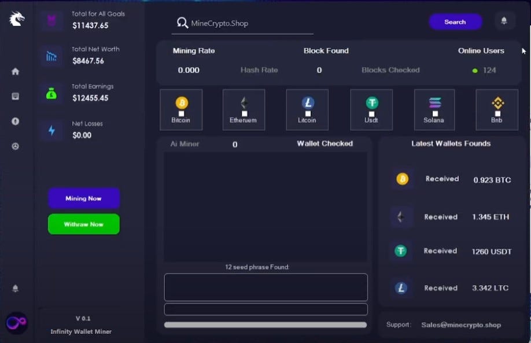Click the bell icon near the sidebar bottom

click(x=14, y=287)
